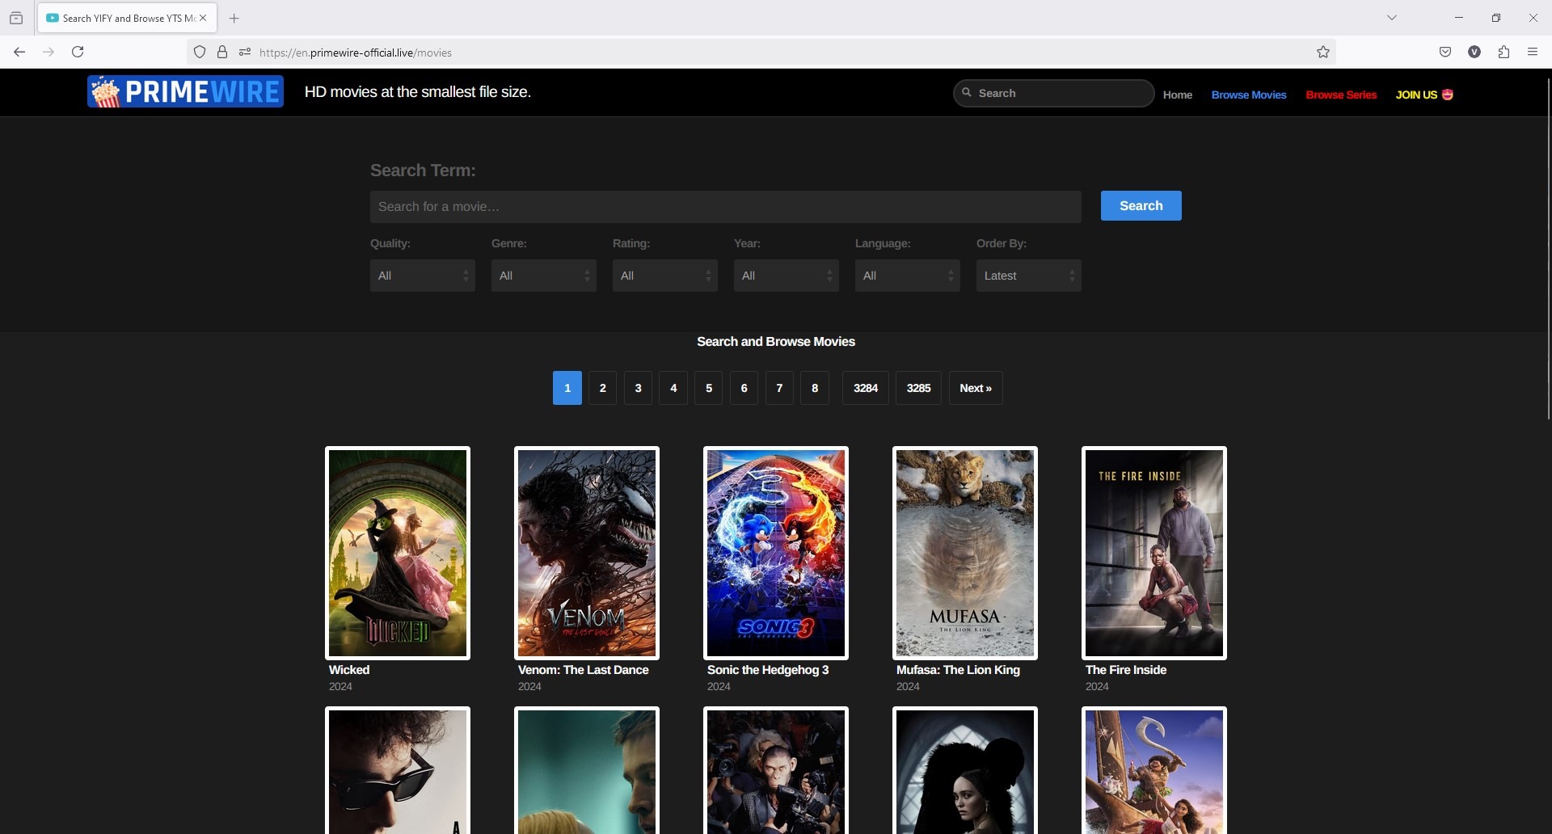Open the tracking protection shield icon
The width and height of the screenshot is (1552, 834).
point(200,53)
